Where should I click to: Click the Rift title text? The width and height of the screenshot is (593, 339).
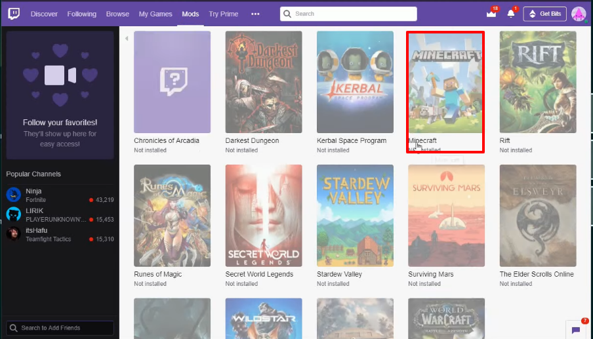click(x=504, y=140)
